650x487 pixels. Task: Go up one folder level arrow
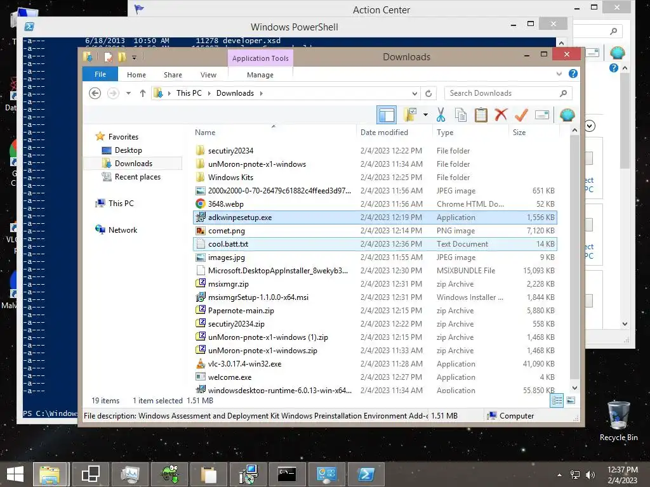click(x=143, y=93)
